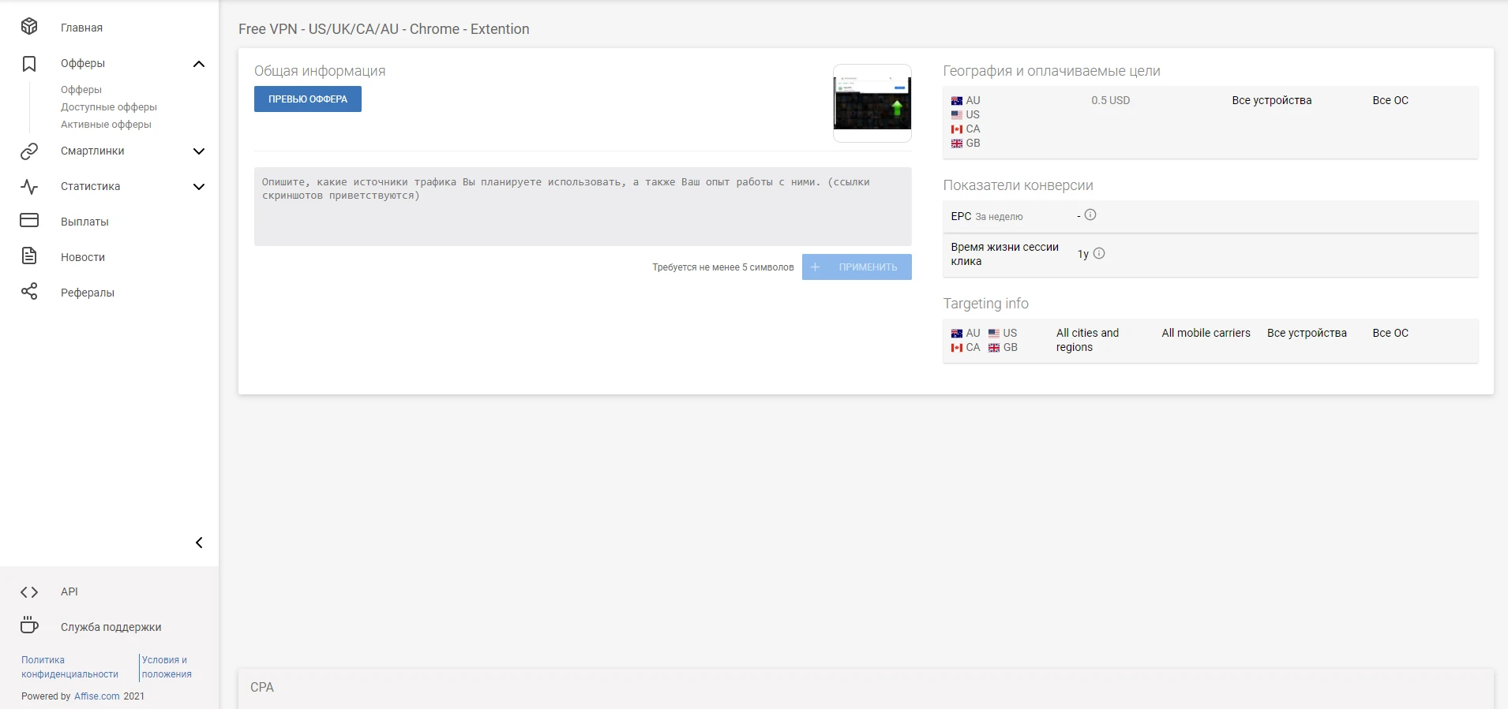Click the chain link icon beside Смартлинки
1508x709 pixels.
tap(29, 151)
